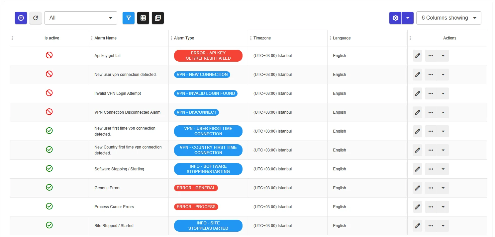Click the 'ERROR - PROCESS' badge
The image size is (495, 237).
pos(196,207)
